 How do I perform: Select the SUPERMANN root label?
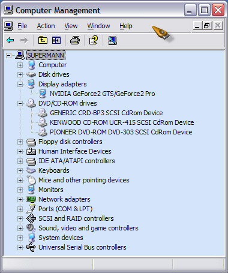click(x=46, y=55)
